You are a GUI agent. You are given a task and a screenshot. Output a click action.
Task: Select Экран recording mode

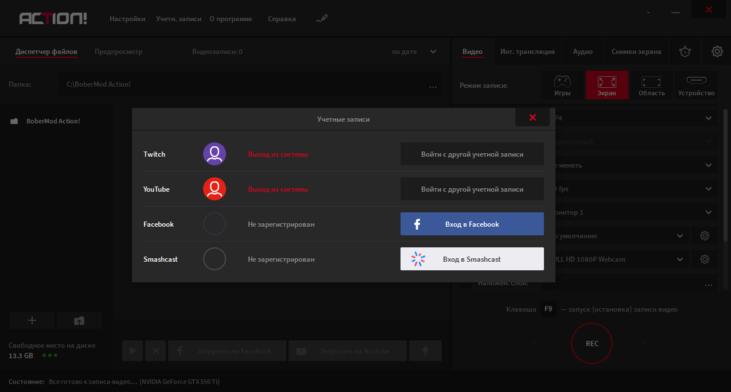[607, 85]
